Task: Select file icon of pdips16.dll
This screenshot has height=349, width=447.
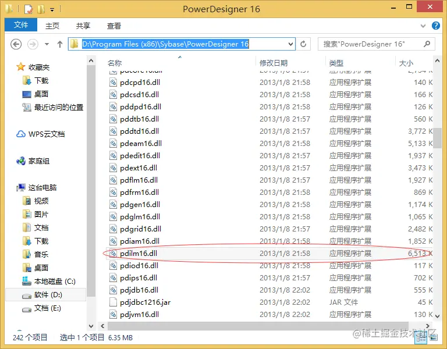Action: click(x=113, y=278)
